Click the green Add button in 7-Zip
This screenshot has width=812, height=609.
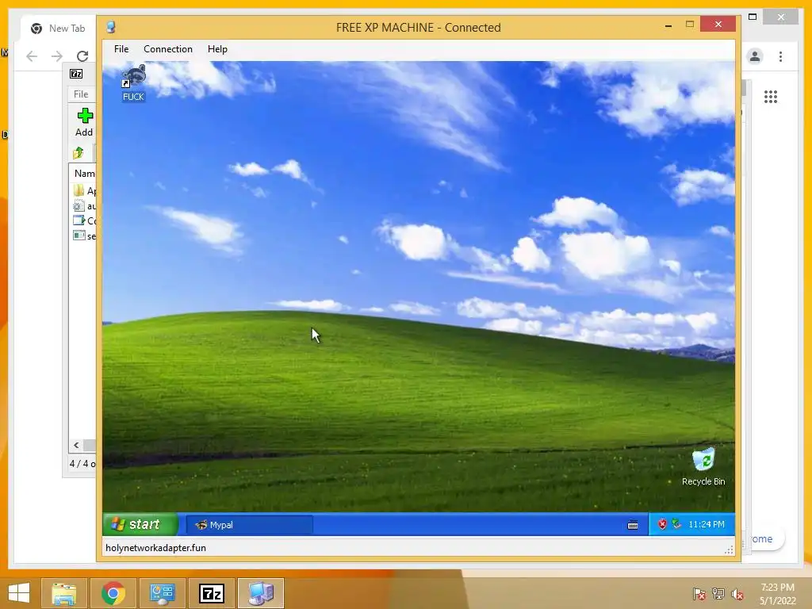pyautogui.click(x=84, y=122)
